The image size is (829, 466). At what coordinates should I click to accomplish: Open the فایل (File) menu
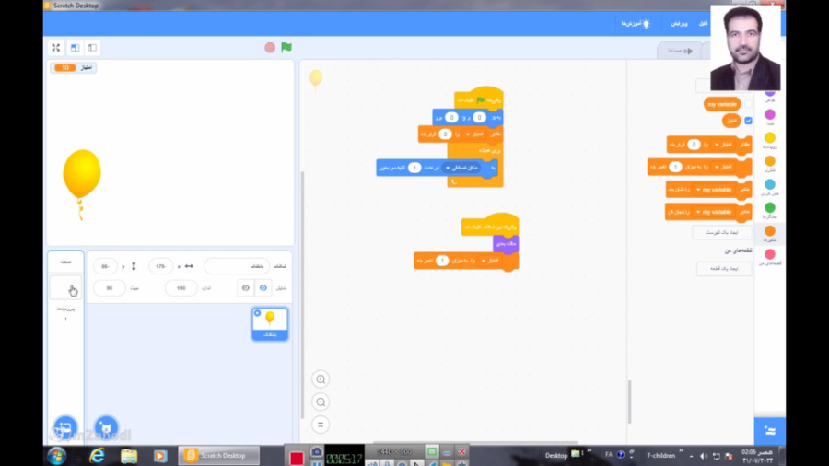[x=703, y=24]
